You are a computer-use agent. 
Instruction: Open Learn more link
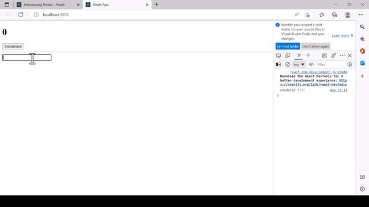pos(340,36)
